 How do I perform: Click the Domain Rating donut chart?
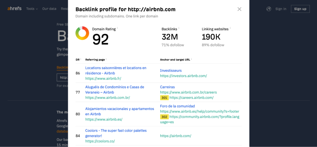[82, 33]
